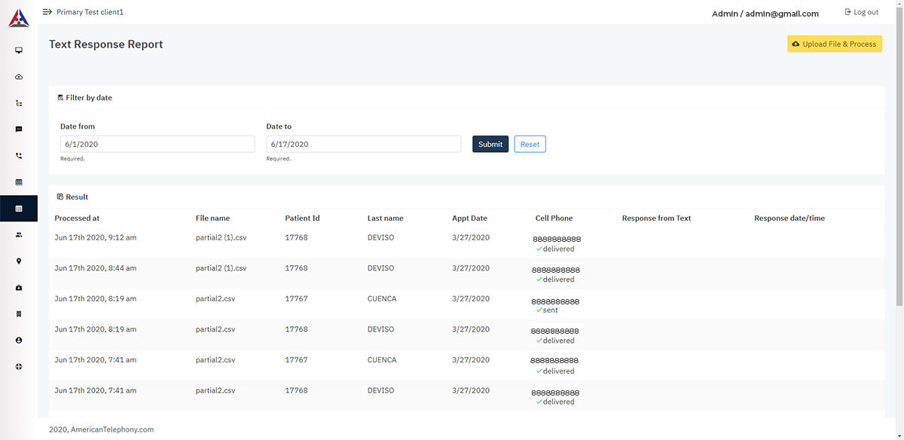Click the Result section icon
The image size is (904, 440).
pos(60,197)
